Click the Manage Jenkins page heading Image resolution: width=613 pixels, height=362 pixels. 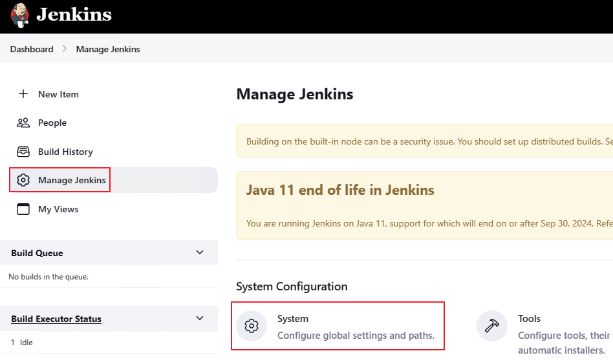click(295, 94)
